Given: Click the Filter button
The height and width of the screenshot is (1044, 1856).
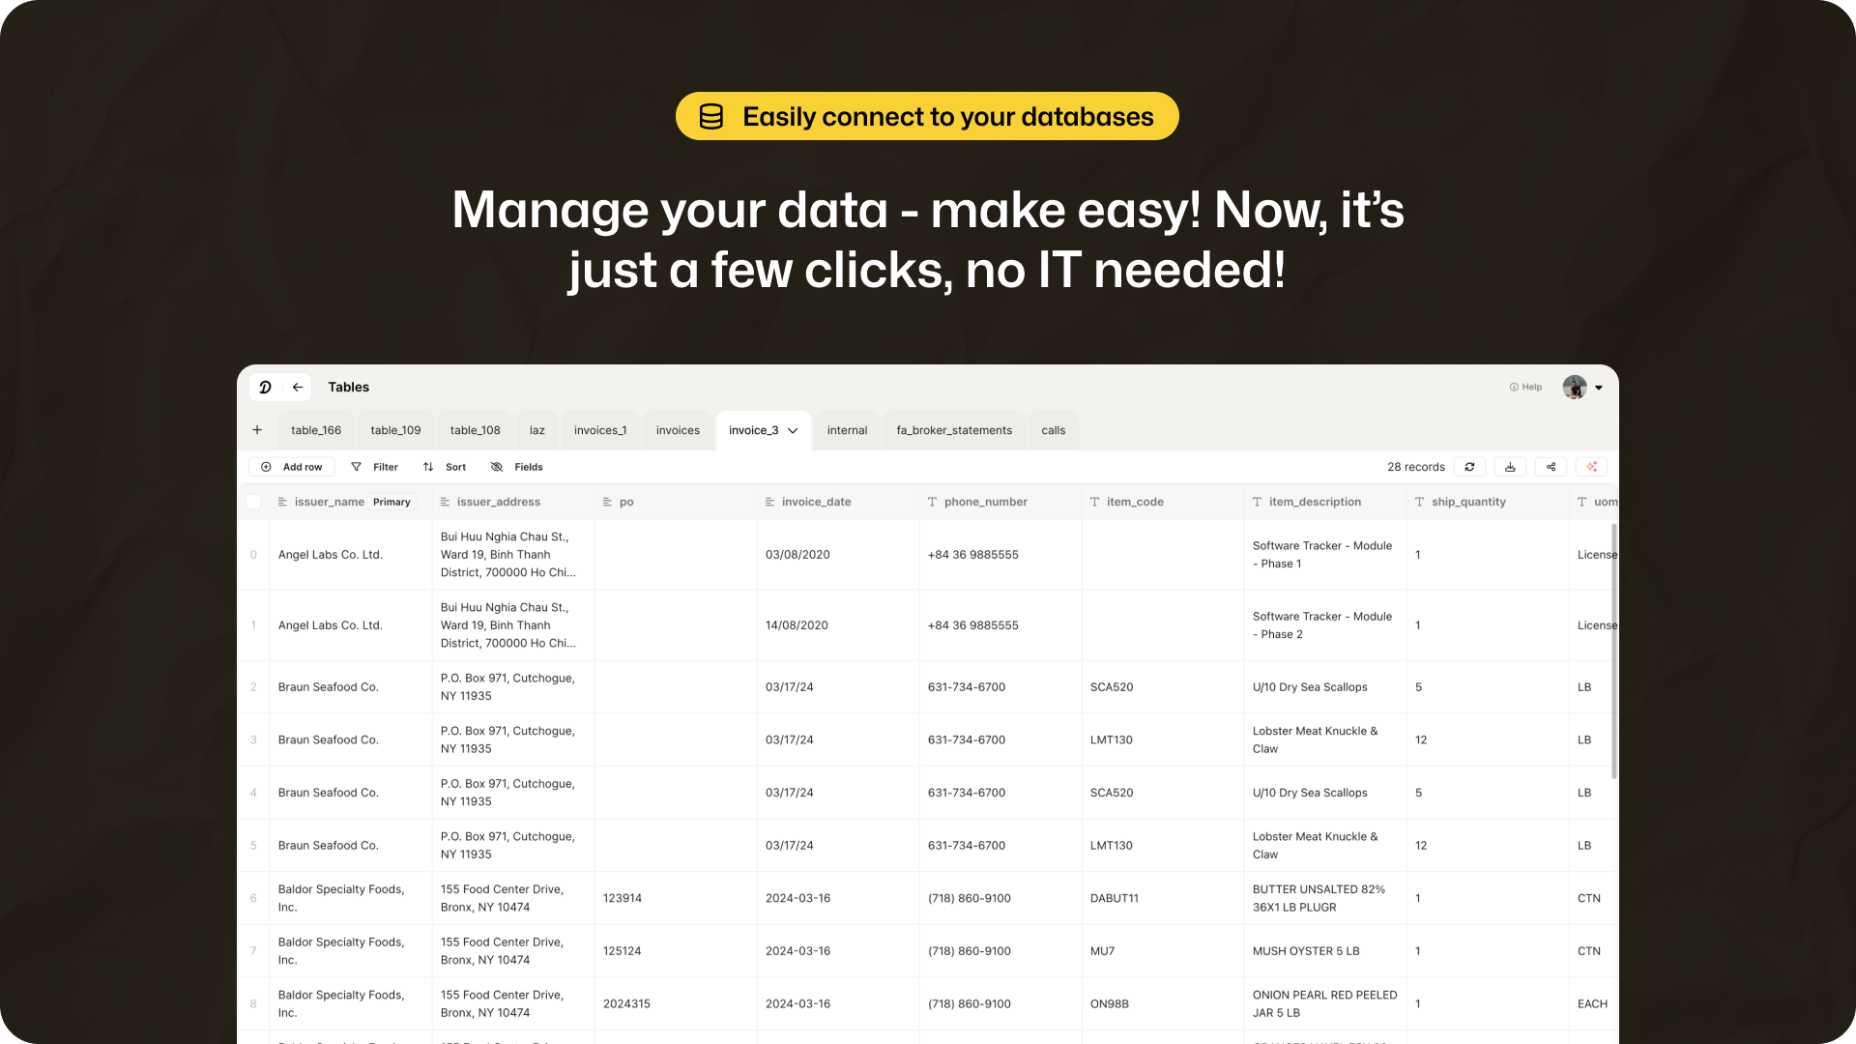Looking at the screenshot, I should pos(375,467).
